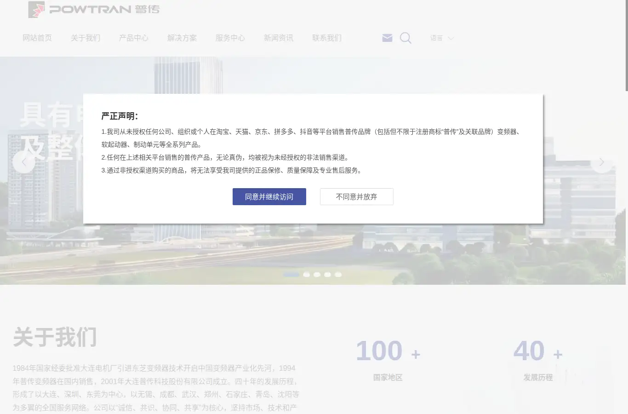Open the 解决方案 menu item
The image size is (628, 414).
pos(182,38)
